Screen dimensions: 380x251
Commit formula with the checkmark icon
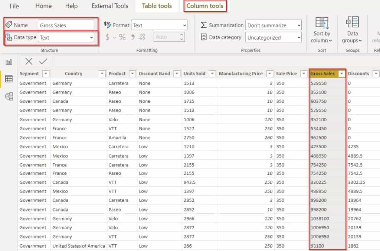[x=43, y=61]
